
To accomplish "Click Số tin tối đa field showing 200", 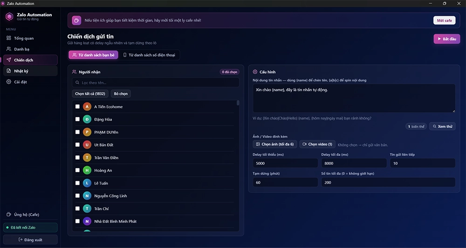I will coord(389,182).
